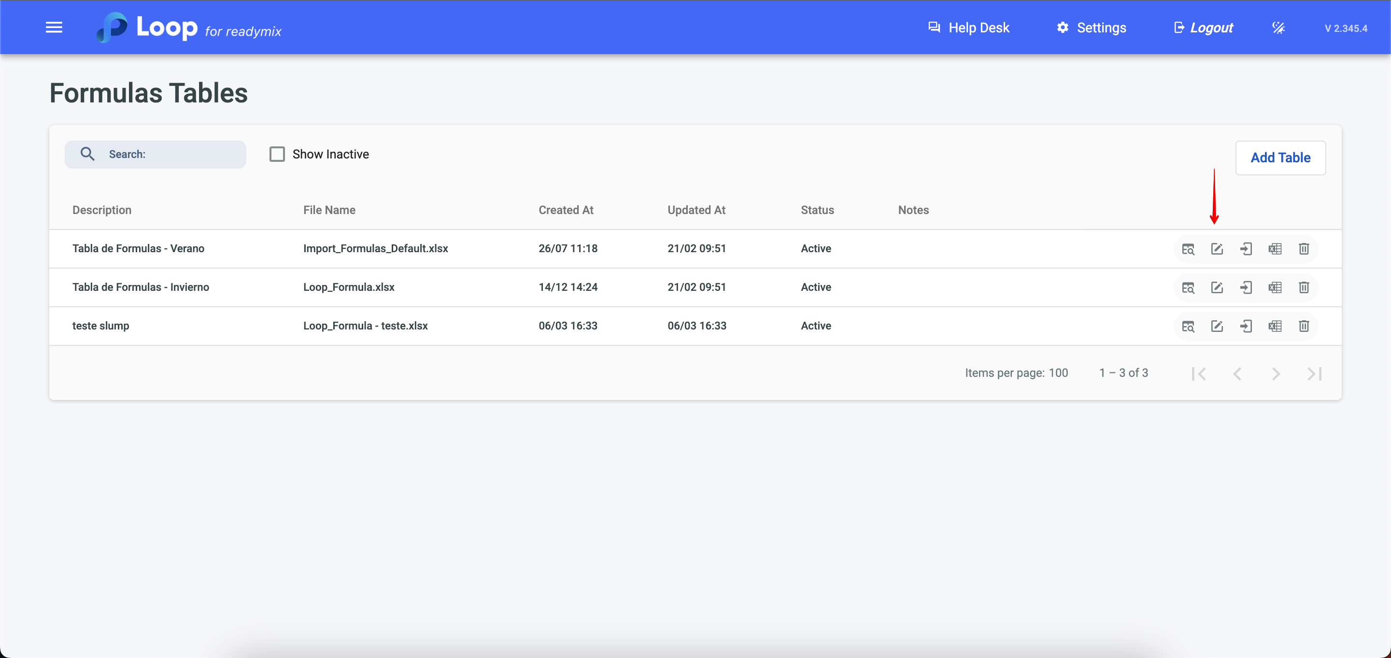Edit the Tabla de Formulas - Verano row
The image size is (1391, 658).
click(1217, 249)
